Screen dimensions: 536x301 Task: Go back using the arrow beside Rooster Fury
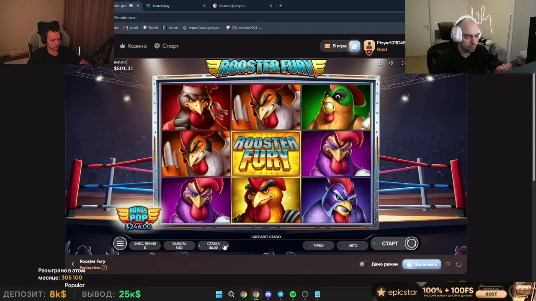coord(73,264)
